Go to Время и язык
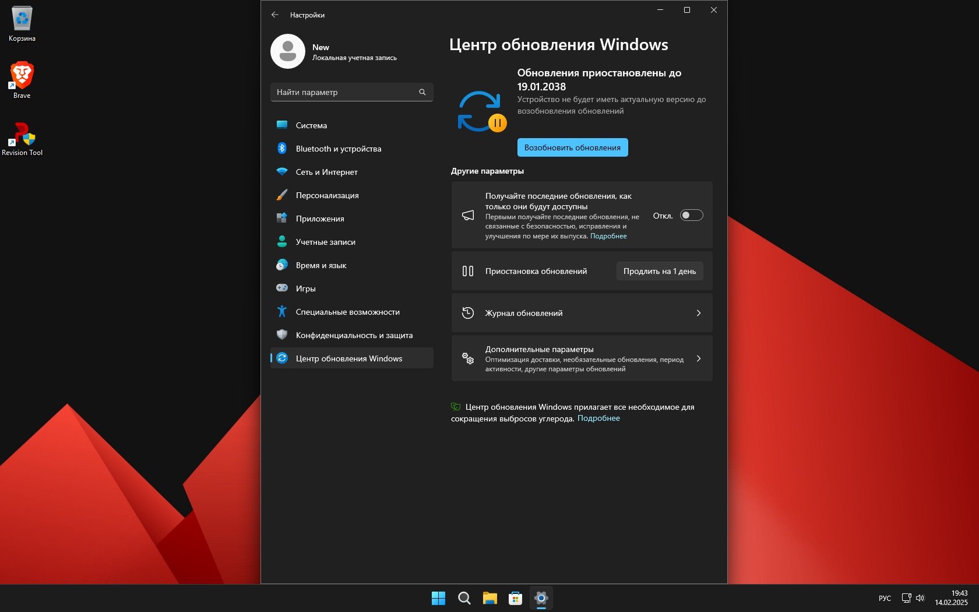This screenshot has width=979, height=612. (352, 265)
